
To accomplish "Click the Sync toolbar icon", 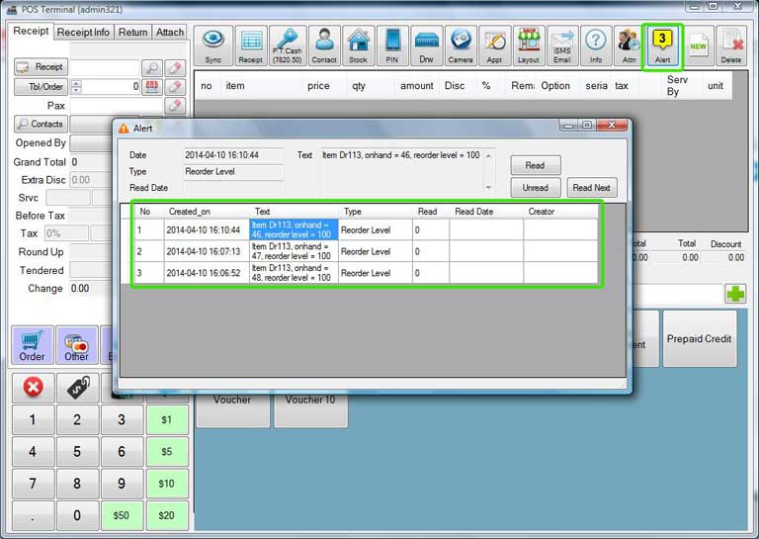I will pos(213,45).
